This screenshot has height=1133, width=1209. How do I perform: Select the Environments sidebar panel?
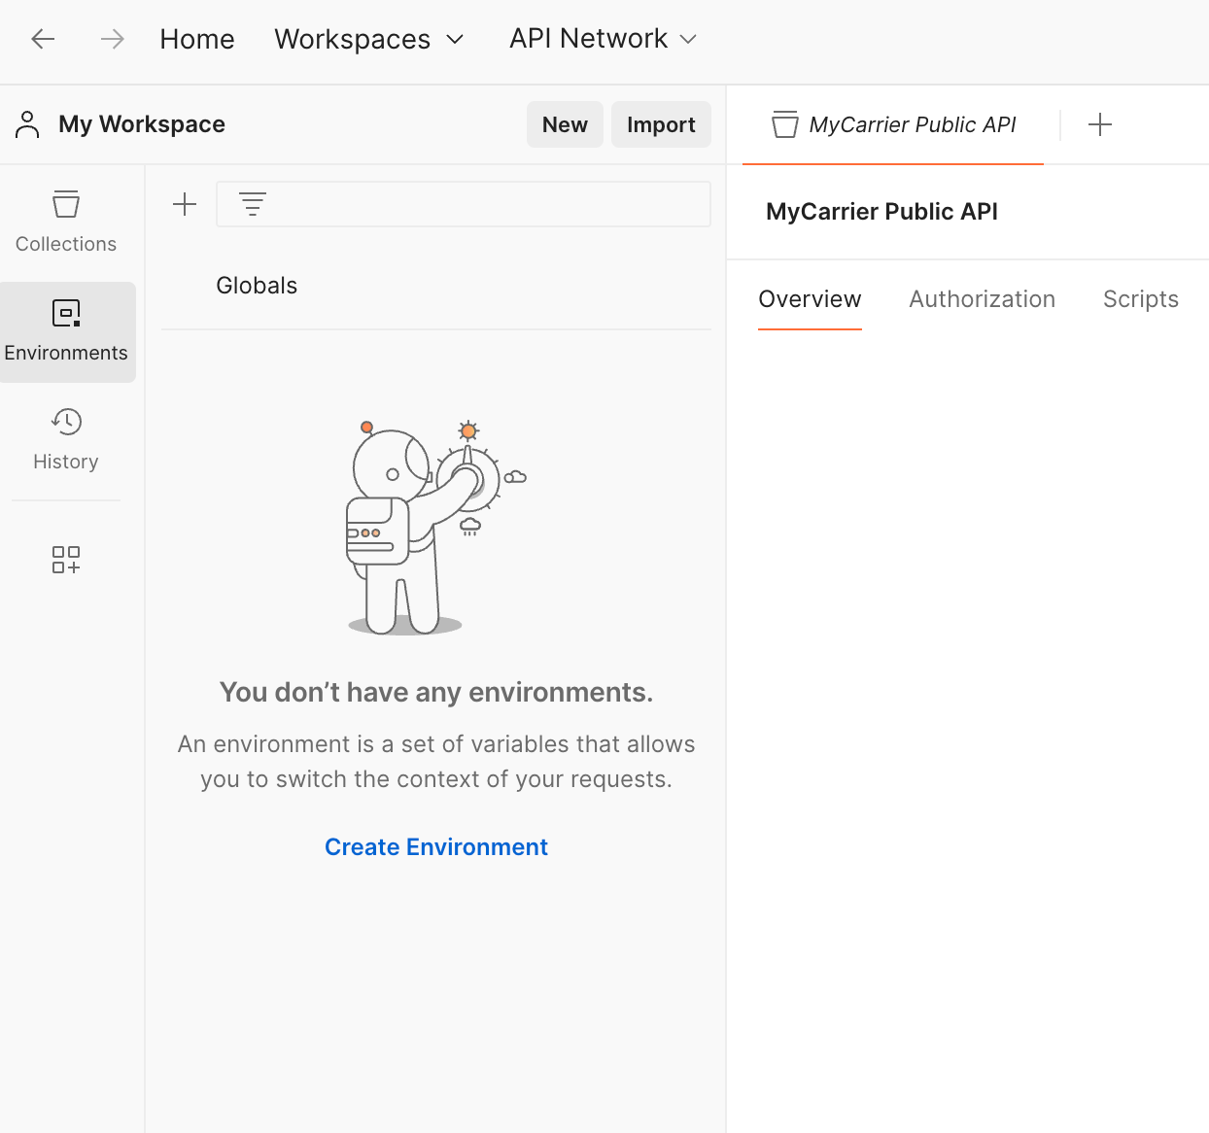click(66, 331)
